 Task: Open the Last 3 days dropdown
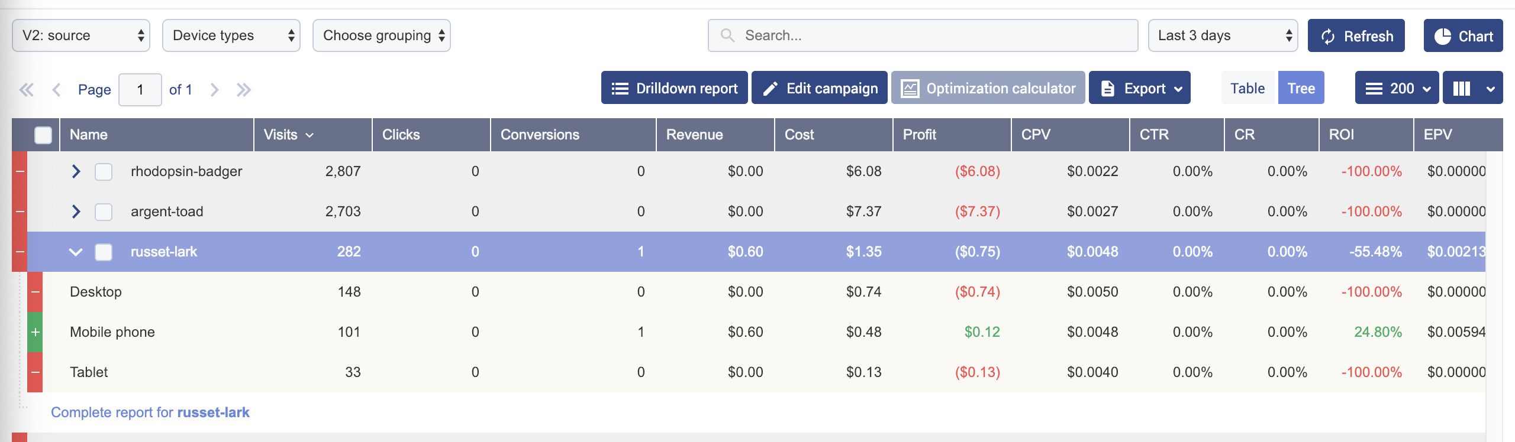click(x=1223, y=36)
